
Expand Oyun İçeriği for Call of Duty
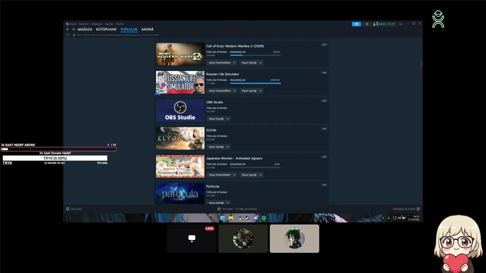251,63
